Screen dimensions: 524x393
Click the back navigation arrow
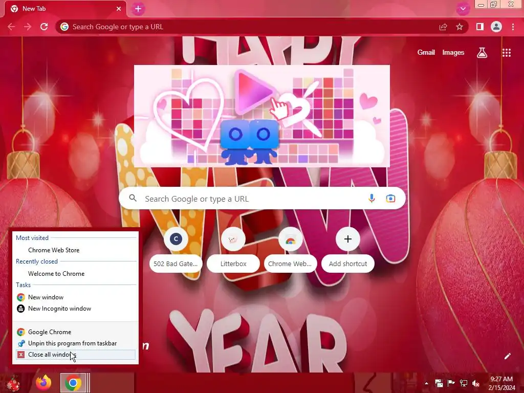[x=11, y=27]
